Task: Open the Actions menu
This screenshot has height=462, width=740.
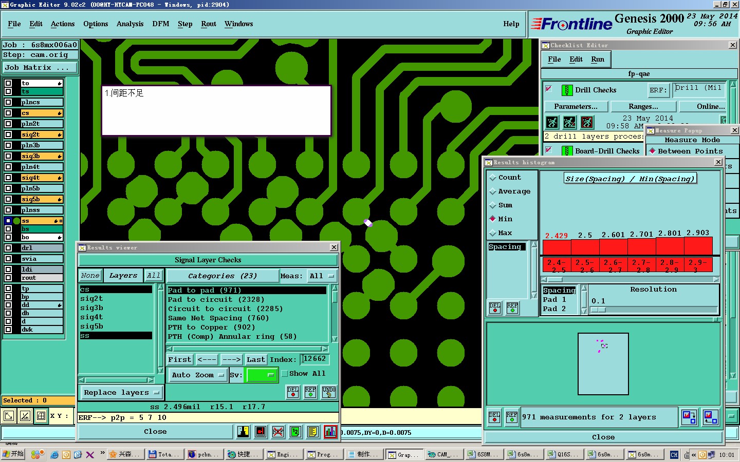Action: [x=63, y=24]
